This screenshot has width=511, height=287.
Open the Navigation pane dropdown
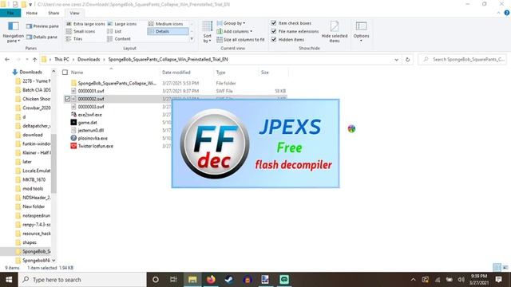(13, 32)
